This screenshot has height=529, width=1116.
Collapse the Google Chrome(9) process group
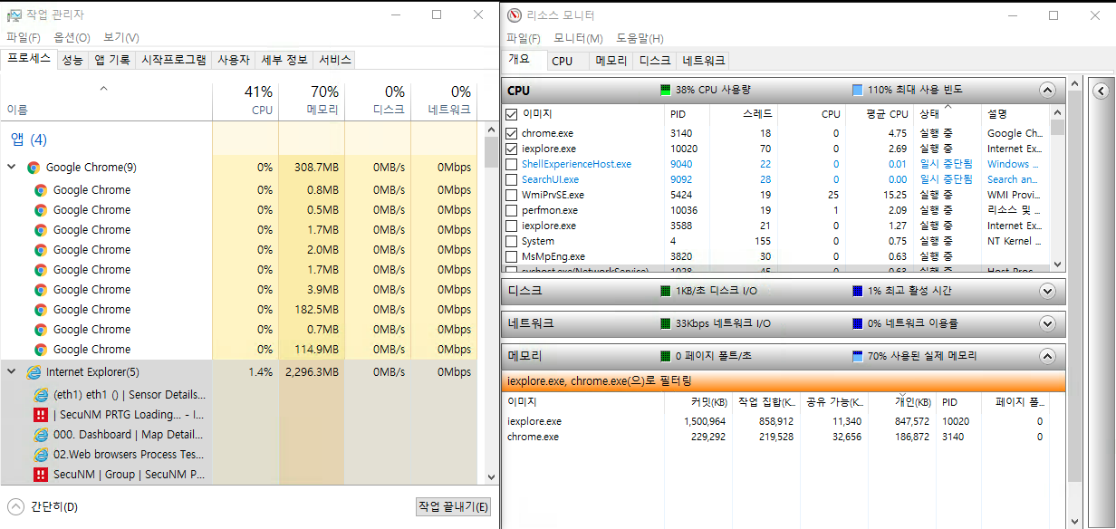pyautogui.click(x=9, y=167)
